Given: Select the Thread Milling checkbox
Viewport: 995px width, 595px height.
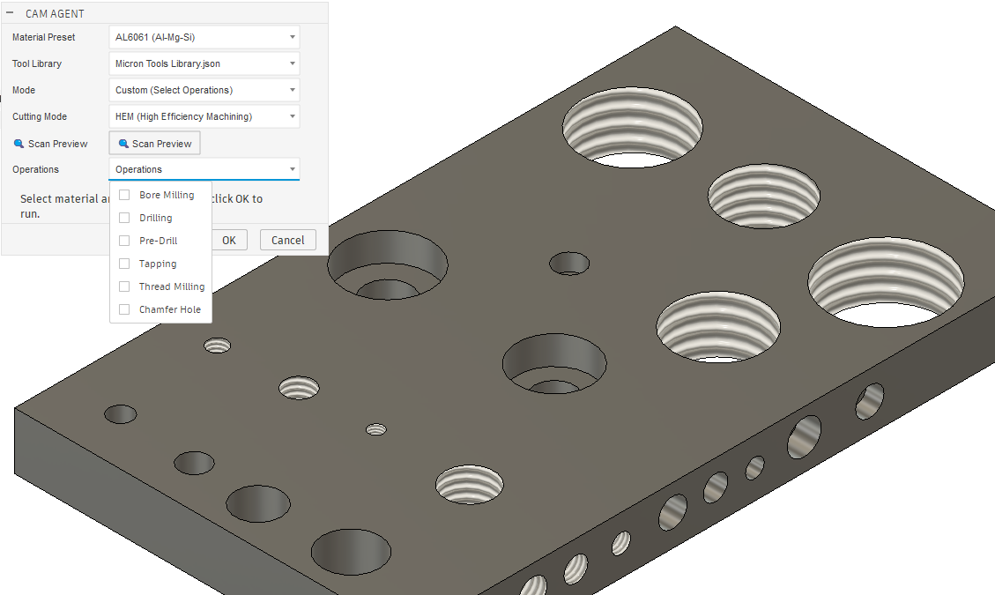Looking at the screenshot, I should click(124, 286).
